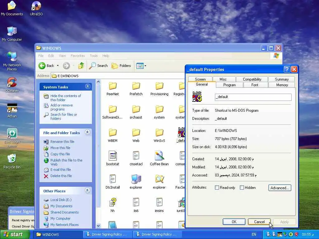The height and width of the screenshot is (239, 319).
Task: Click the Advanced... attributes button
Action: 280,188
